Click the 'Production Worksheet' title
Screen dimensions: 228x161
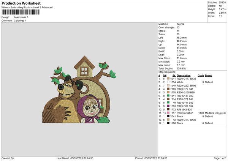21,3
